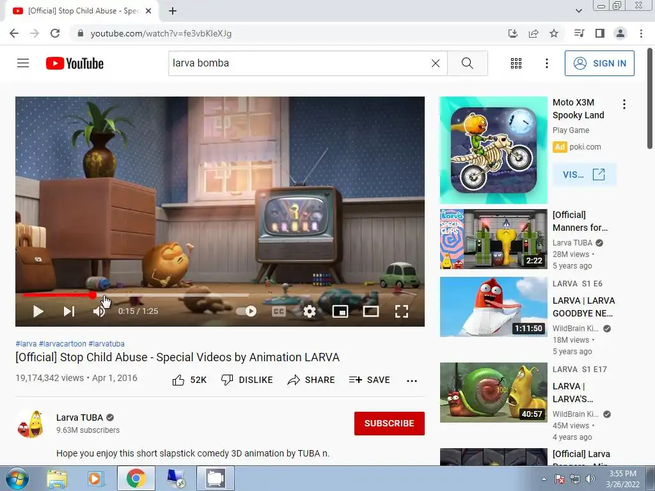Open the Moto X3M ad thumbnail
The image size is (655, 491).
tap(493, 150)
